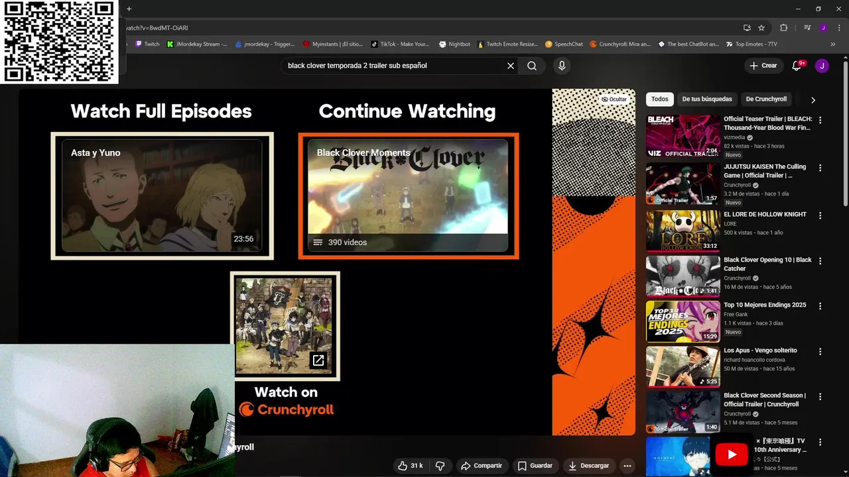Select the De tus búsquedas chip
This screenshot has width=849, height=477.
click(707, 99)
